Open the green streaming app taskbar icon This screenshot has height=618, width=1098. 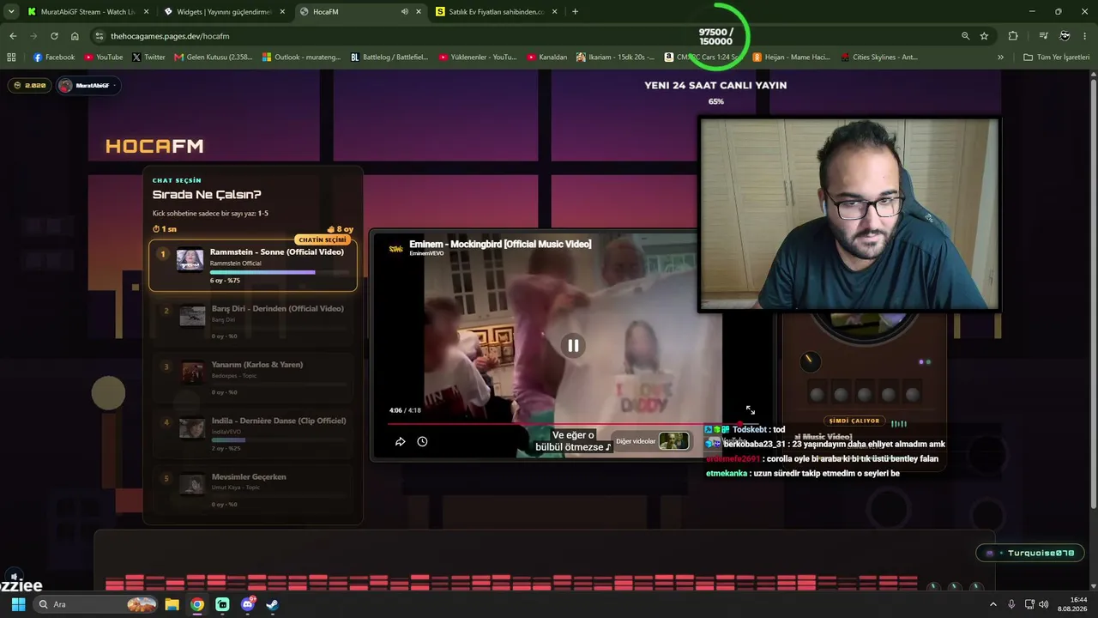(x=222, y=604)
